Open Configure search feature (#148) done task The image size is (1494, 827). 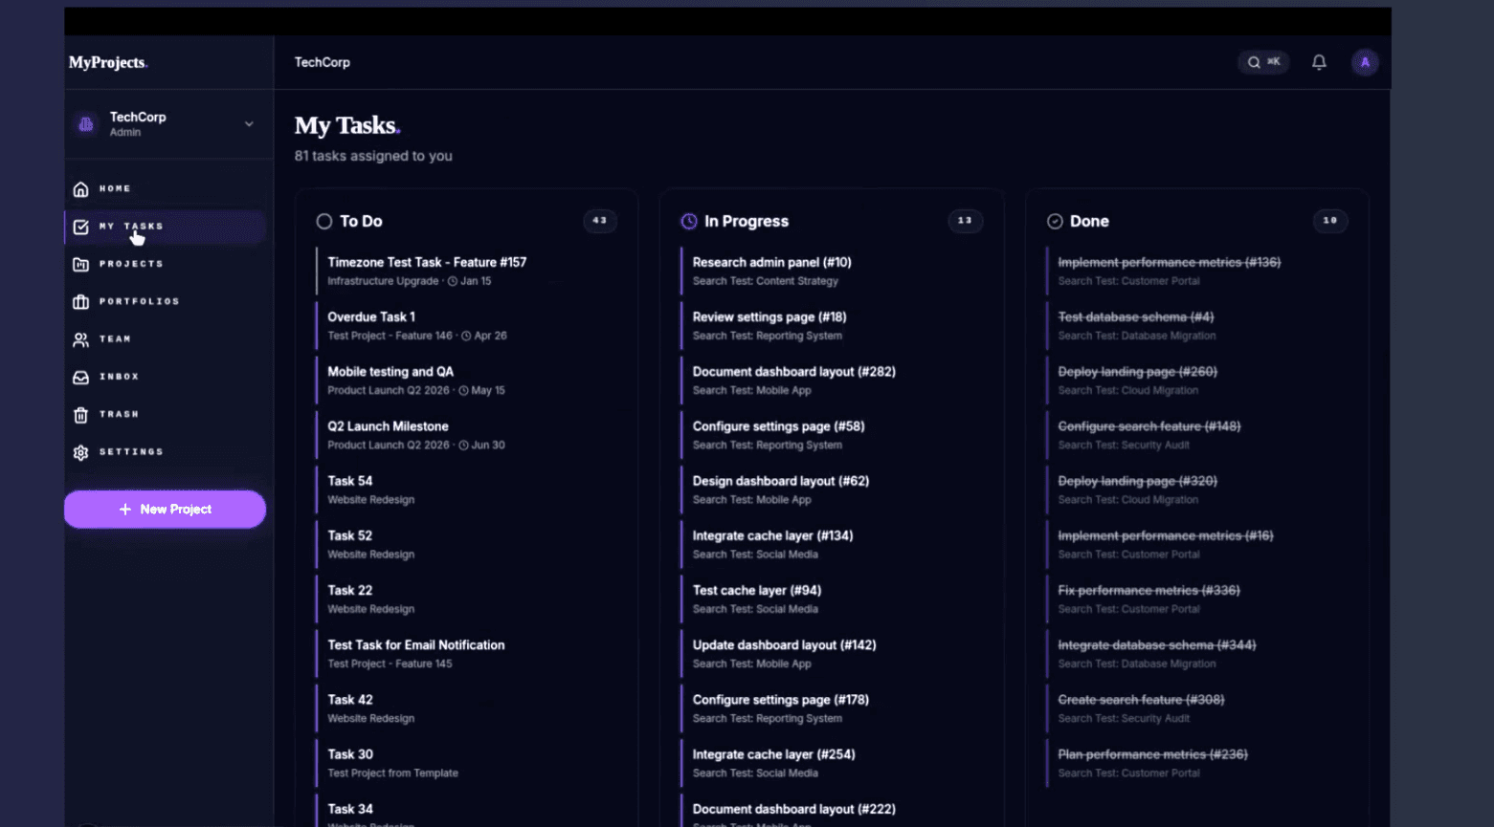point(1197,435)
